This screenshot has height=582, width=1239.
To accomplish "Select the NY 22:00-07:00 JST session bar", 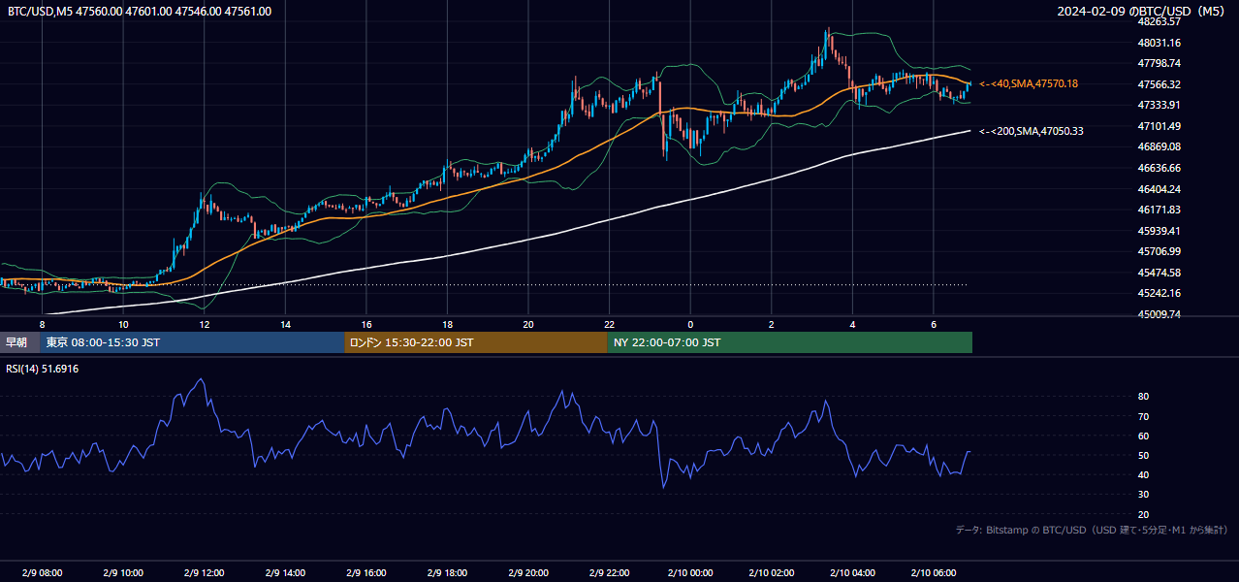I will click(x=790, y=342).
